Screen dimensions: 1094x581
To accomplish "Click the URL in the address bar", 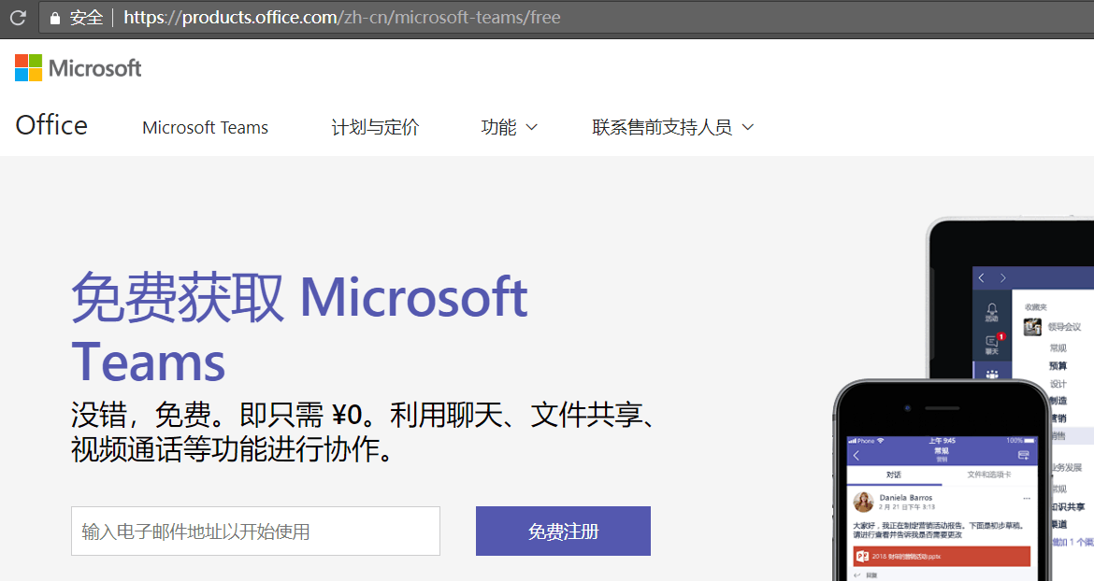I will (x=342, y=18).
